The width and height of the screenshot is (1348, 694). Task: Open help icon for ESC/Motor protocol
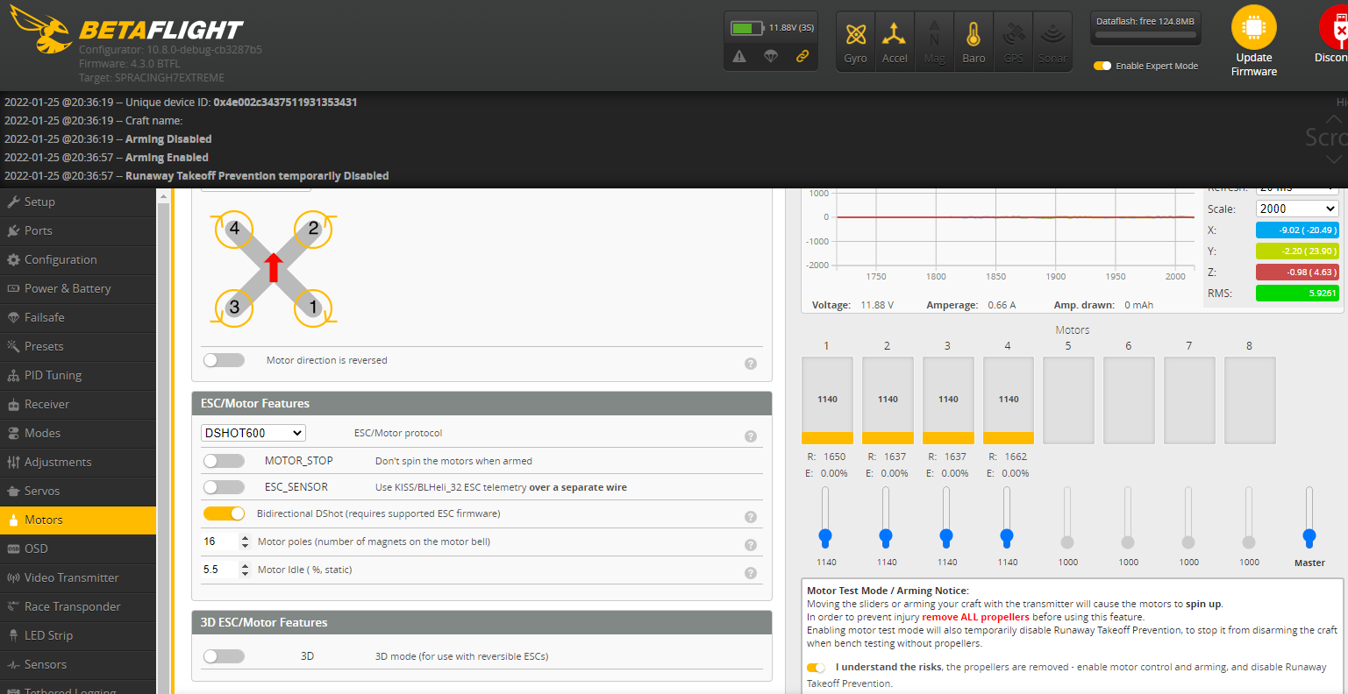click(x=751, y=436)
